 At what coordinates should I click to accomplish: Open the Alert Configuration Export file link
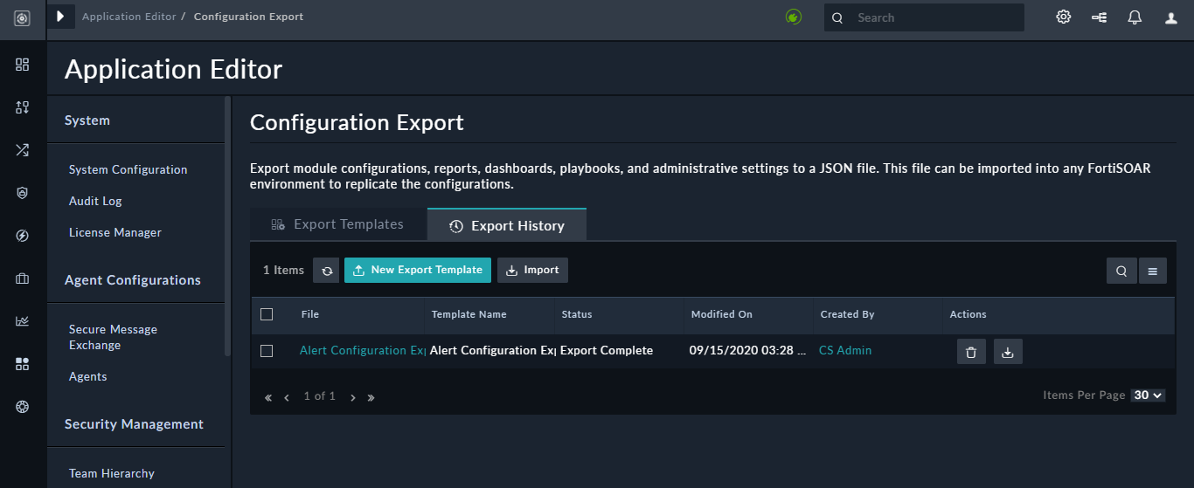click(x=362, y=351)
